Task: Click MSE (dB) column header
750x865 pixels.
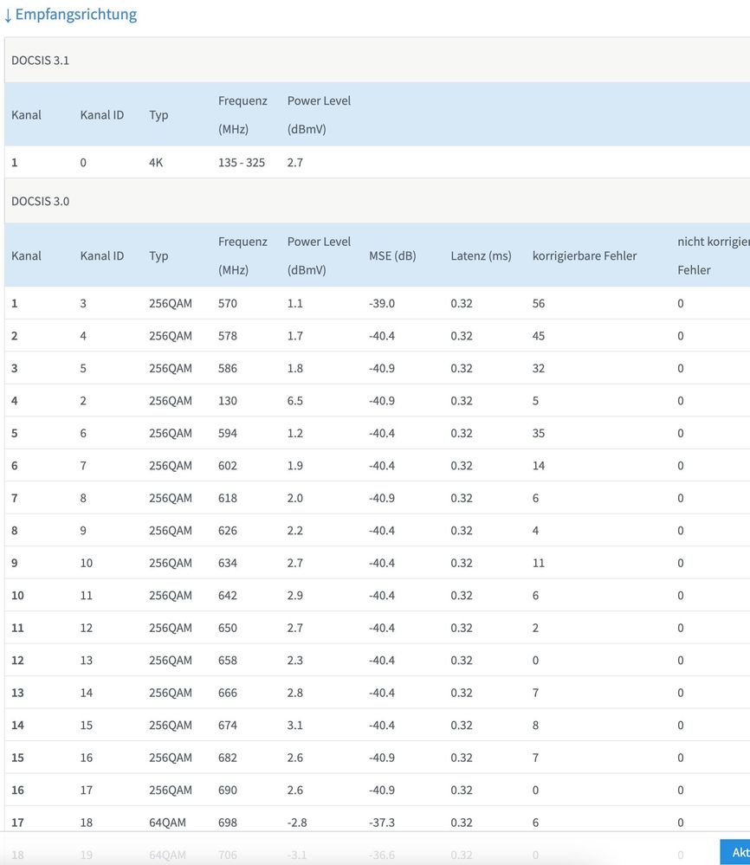Action: point(392,256)
